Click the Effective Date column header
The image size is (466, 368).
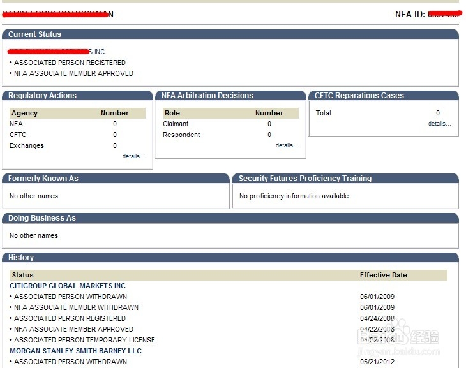click(384, 275)
